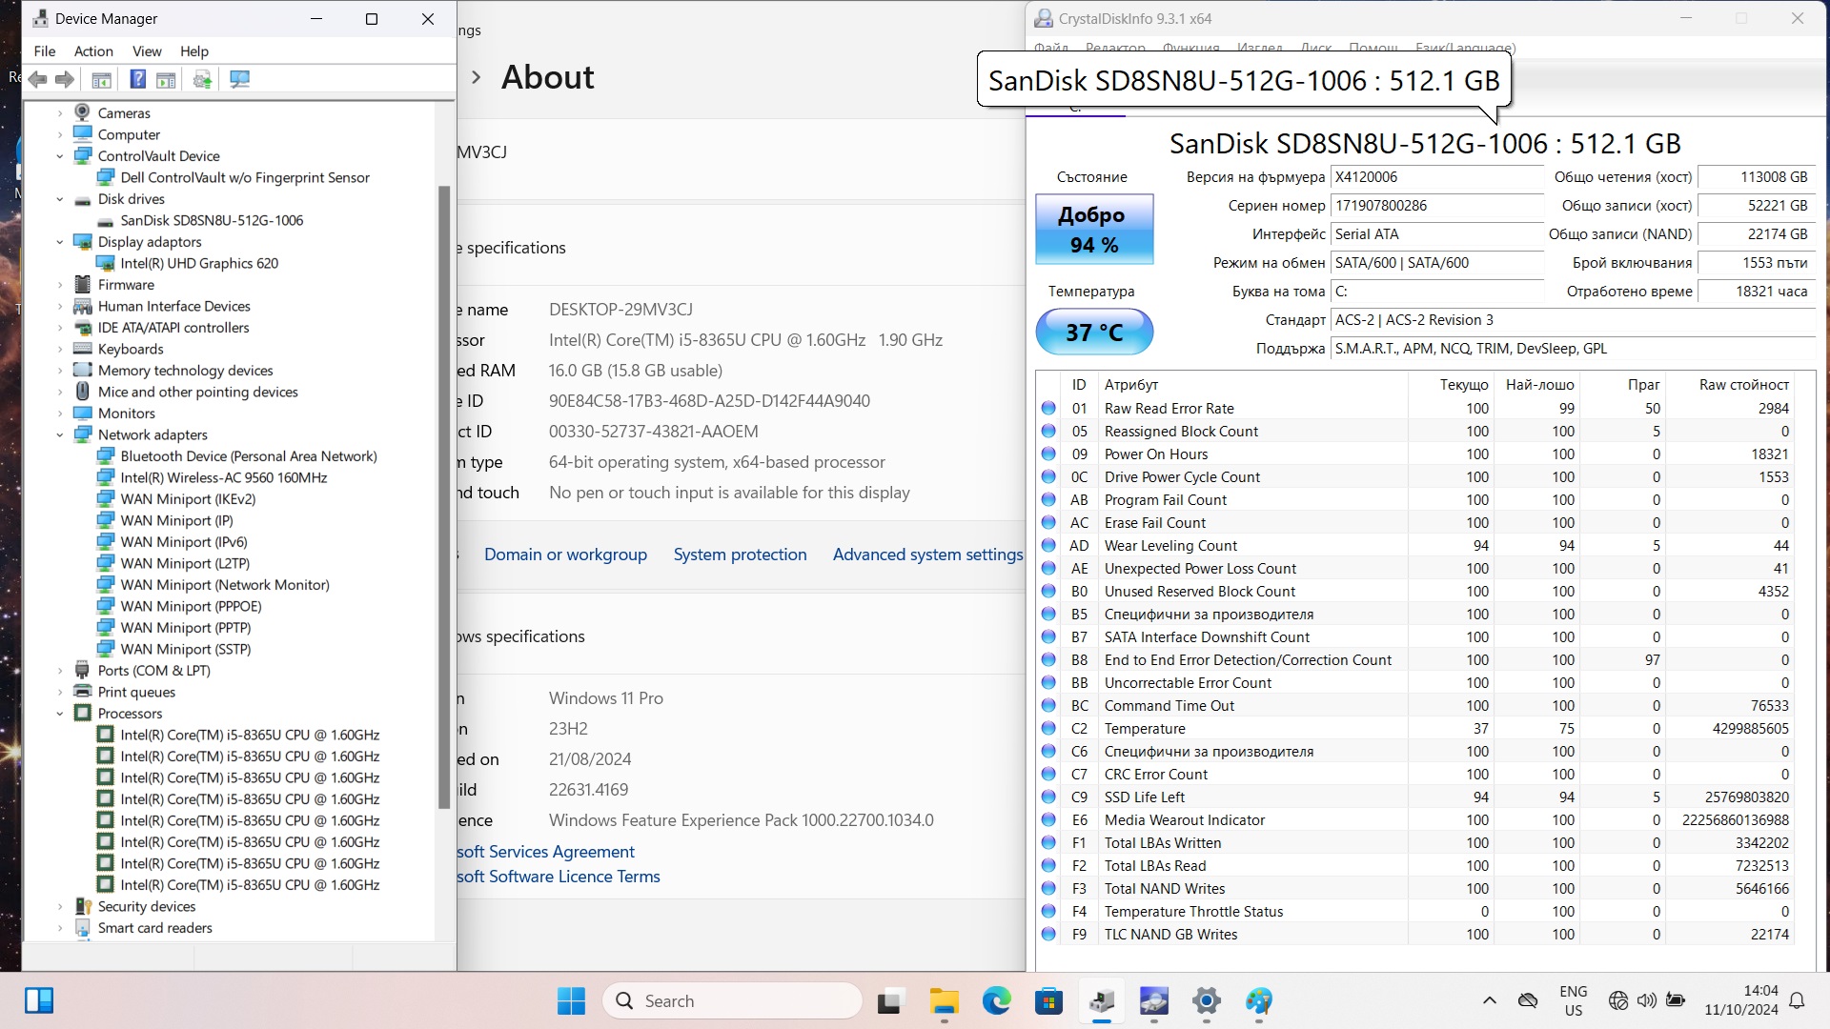Click the Добро 94 % health status button

[1094, 229]
